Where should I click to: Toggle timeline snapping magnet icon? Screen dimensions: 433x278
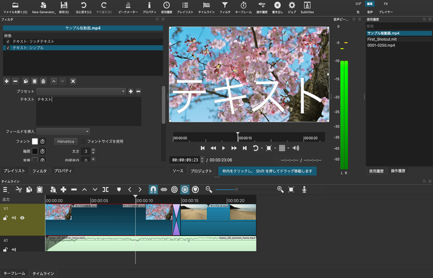point(153,189)
